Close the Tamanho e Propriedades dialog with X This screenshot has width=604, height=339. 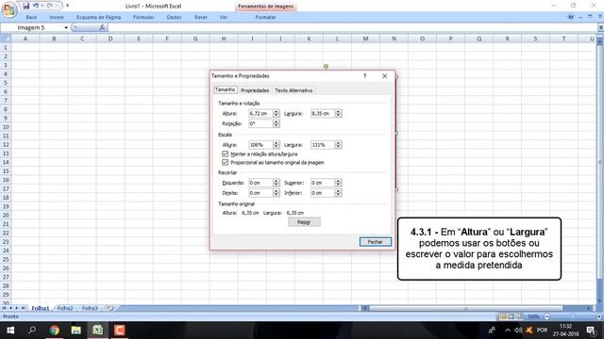tap(384, 75)
